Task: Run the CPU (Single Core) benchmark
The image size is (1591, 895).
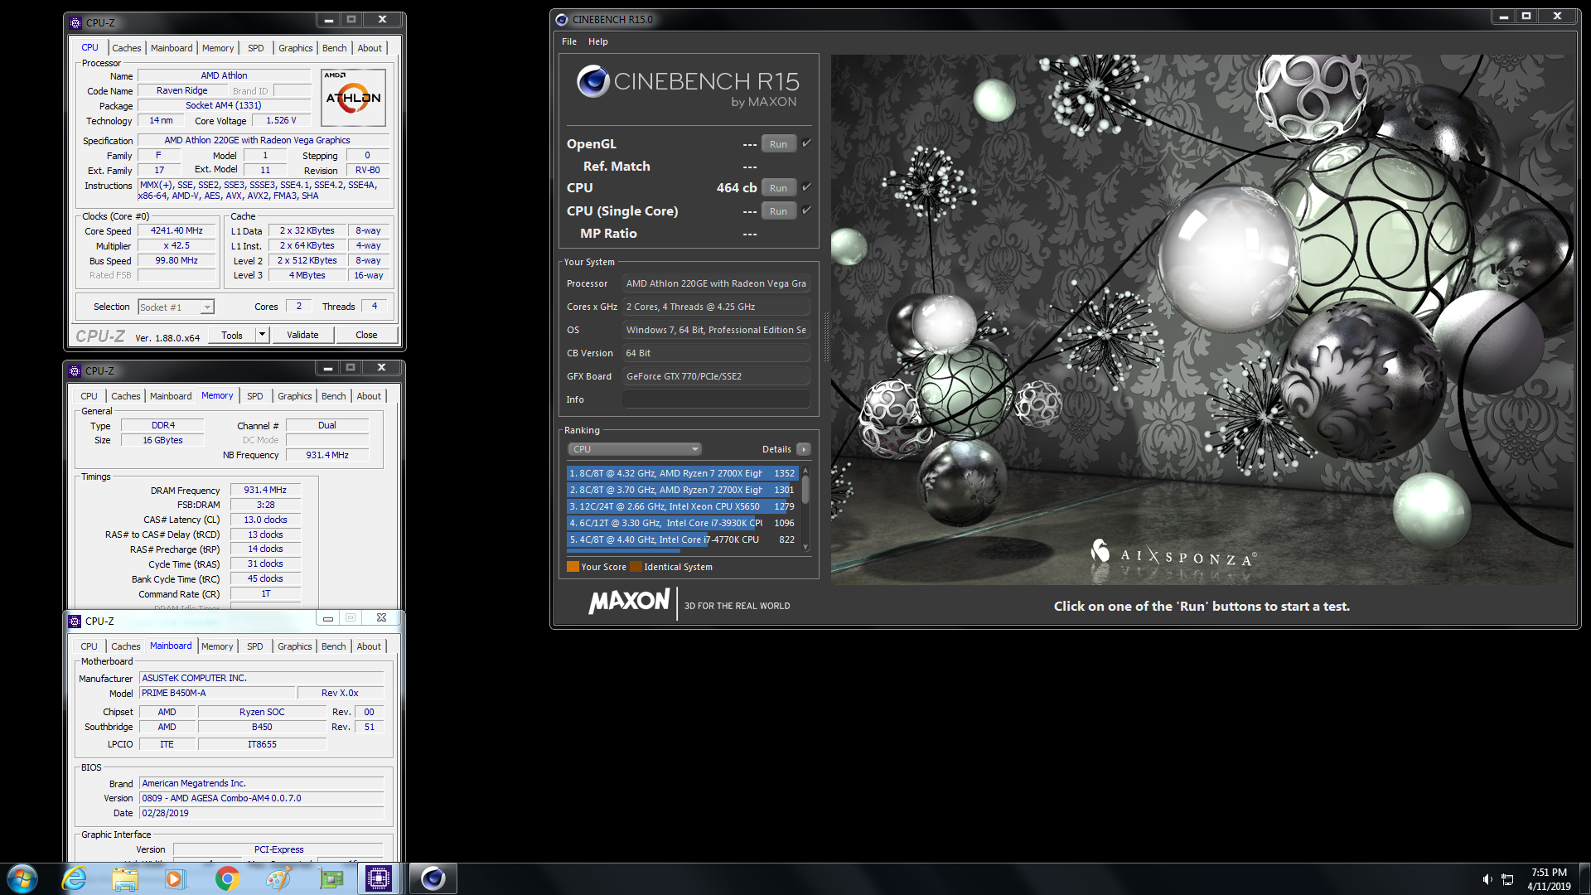Action: point(778,211)
